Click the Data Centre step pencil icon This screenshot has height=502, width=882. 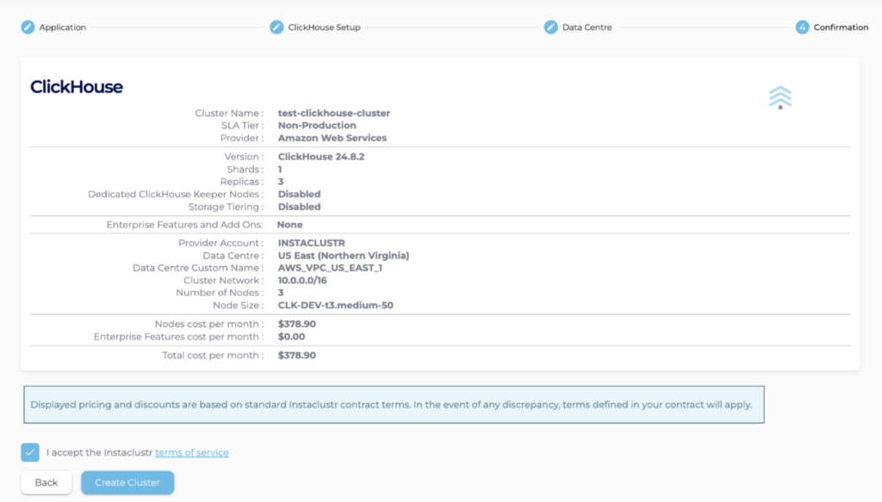[x=551, y=28]
